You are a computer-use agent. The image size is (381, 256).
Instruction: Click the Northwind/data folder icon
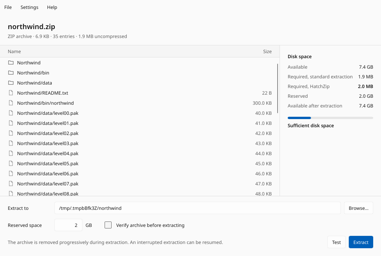coord(11,83)
